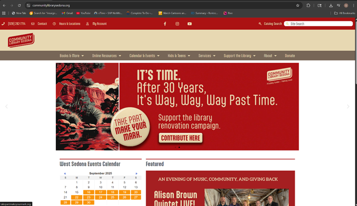Show previous month in events calendar
This screenshot has width=357, height=206.
pyautogui.click(x=65, y=174)
